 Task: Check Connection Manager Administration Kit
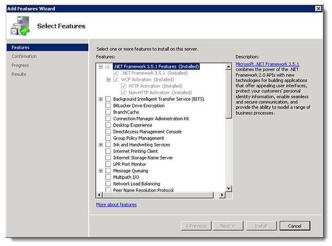[x=108, y=118]
